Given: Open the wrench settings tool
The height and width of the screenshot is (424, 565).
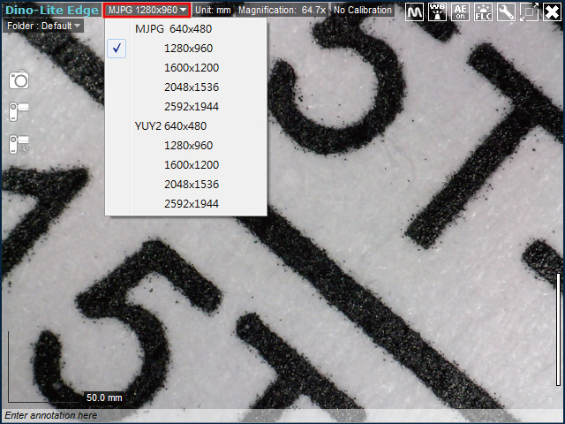Looking at the screenshot, I should click(506, 11).
